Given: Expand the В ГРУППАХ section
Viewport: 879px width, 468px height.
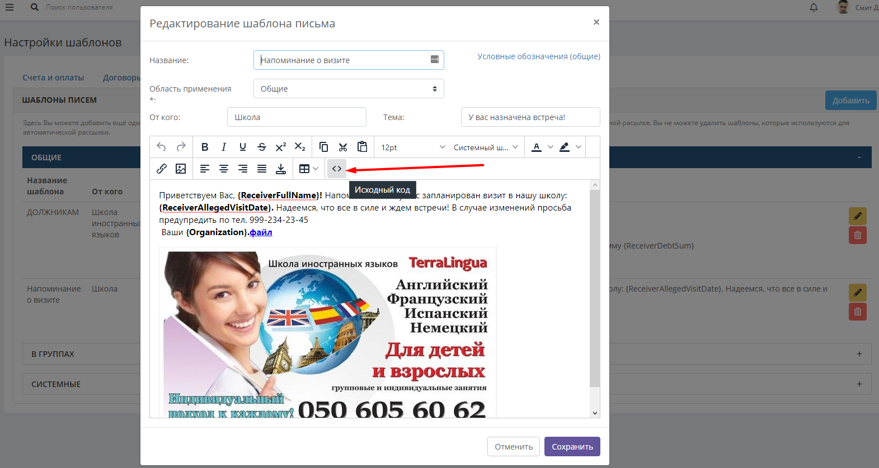Looking at the screenshot, I should tap(859, 354).
